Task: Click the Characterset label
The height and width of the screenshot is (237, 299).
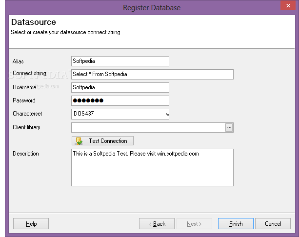Action: click(27, 114)
